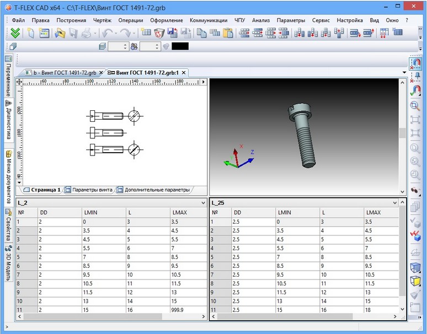This screenshot has width=427, height=334.
Task: Switch to the Параметры винта page tab
Action: pos(88,190)
